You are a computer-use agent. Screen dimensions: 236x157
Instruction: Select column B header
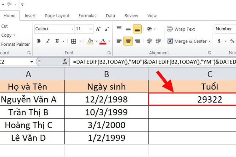pos(106,74)
